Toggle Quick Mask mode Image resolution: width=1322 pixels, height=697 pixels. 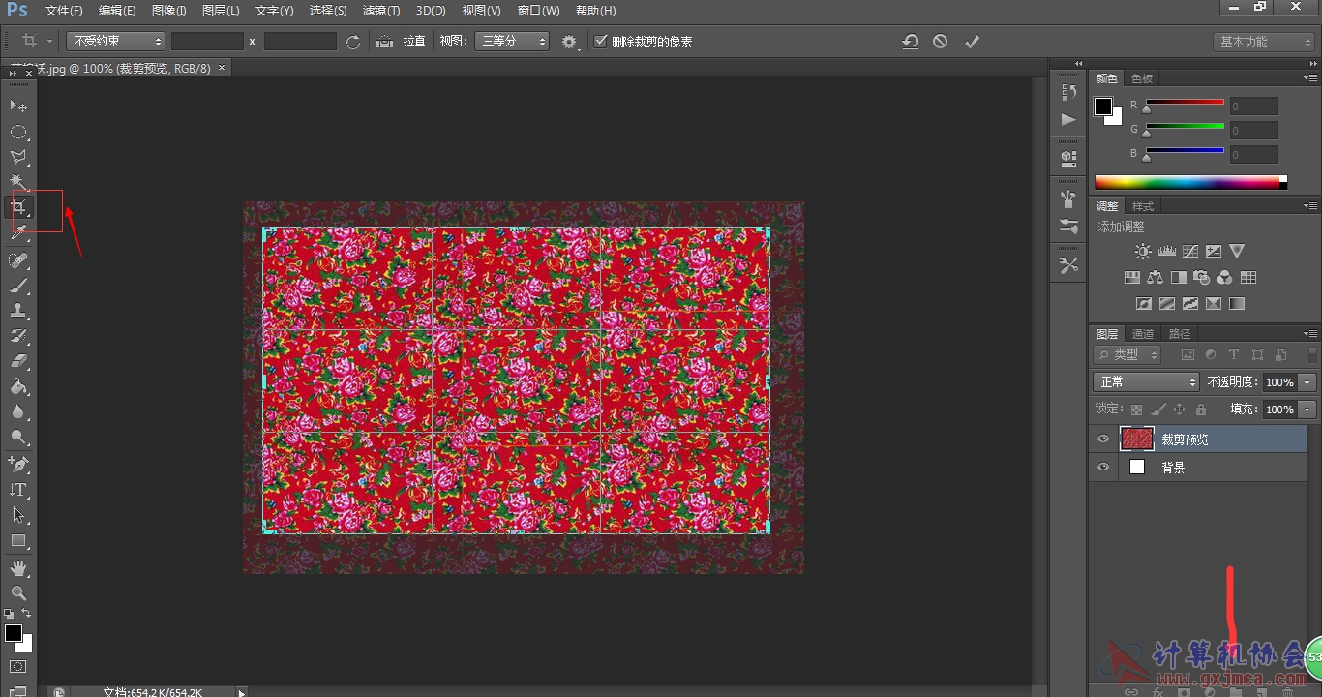coord(18,667)
